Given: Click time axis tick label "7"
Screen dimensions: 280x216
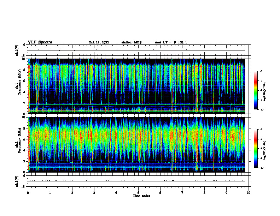Looking at the screenshot, I should click(x=182, y=193).
